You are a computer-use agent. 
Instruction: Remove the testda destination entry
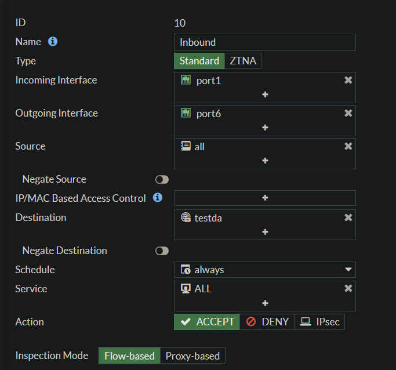click(348, 217)
